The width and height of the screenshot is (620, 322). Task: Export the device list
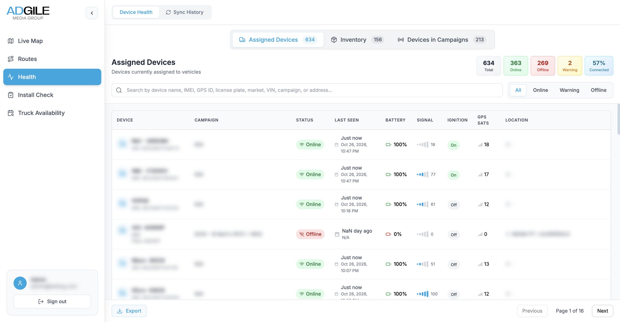(129, 311)
